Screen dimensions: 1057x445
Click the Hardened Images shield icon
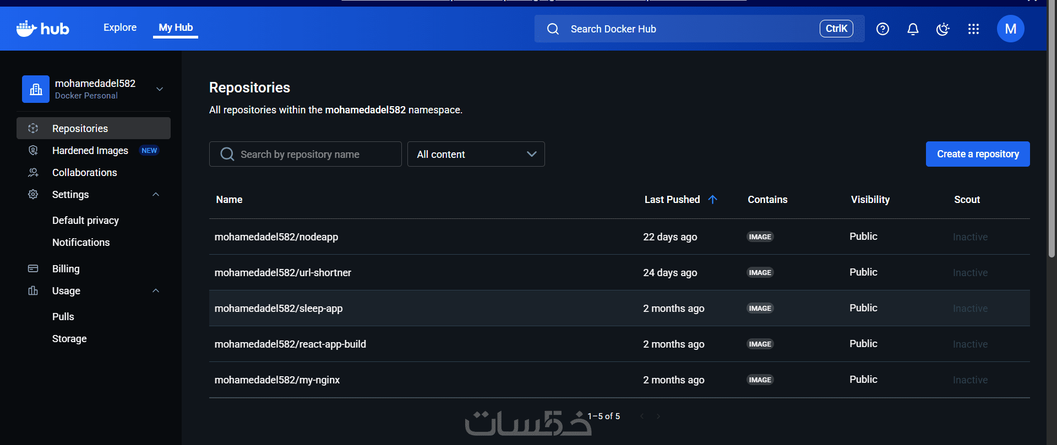click(33, 150)
